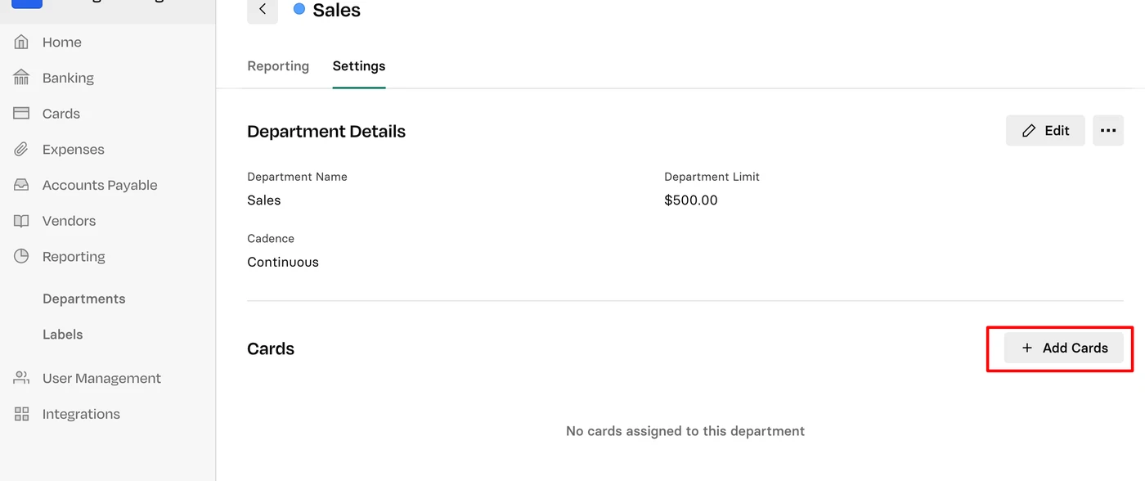Image resolution: width=1145 pixels, height=481 pixels.
Task: Switch to the Reporting tab
Action: (x=278, y=66)
